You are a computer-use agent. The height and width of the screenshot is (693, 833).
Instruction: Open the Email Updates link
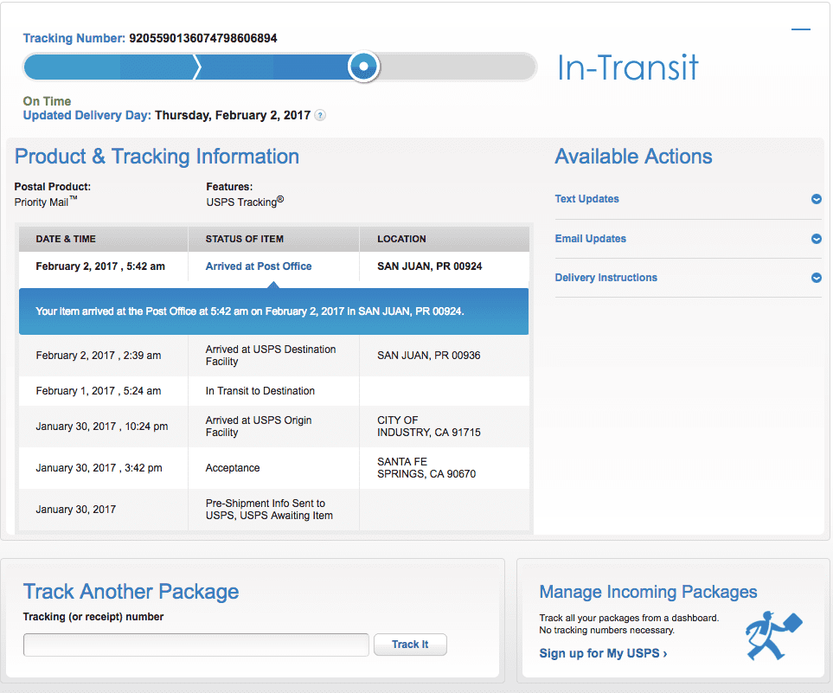coord(590,239)
